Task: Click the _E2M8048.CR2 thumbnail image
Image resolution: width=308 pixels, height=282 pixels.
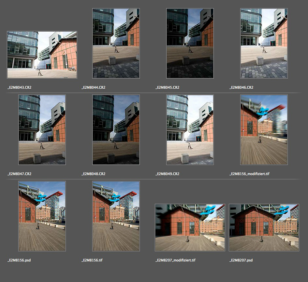Action: (116, 130)
